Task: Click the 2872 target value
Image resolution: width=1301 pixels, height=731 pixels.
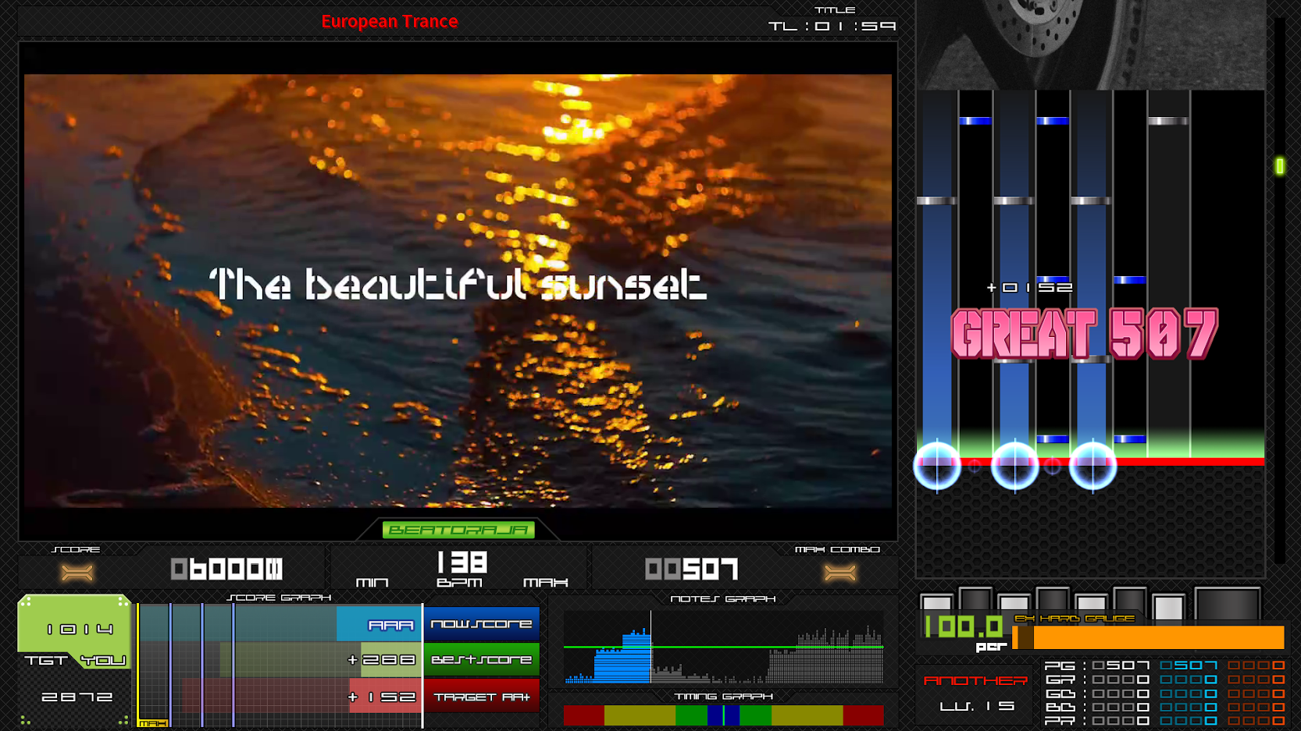Action: tap(77, 697)
